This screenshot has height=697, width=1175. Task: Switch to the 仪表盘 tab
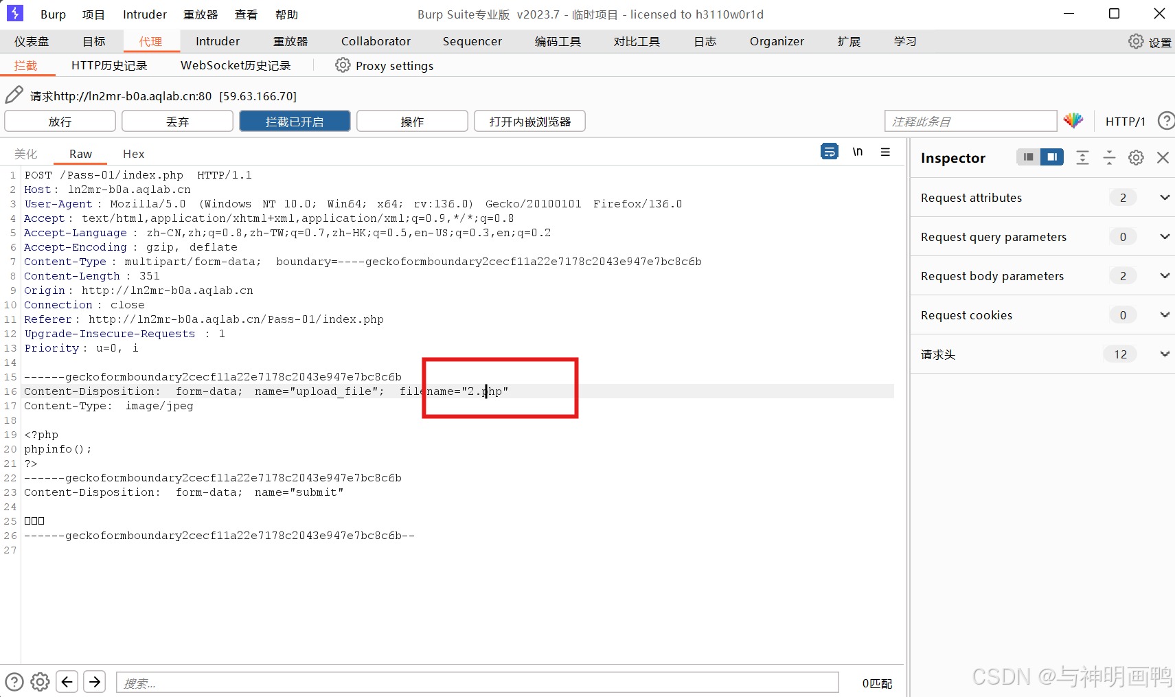(32, 41)
